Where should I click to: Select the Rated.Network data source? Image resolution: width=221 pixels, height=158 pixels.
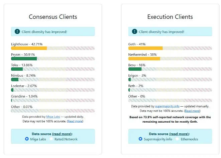tap(51, 139)
